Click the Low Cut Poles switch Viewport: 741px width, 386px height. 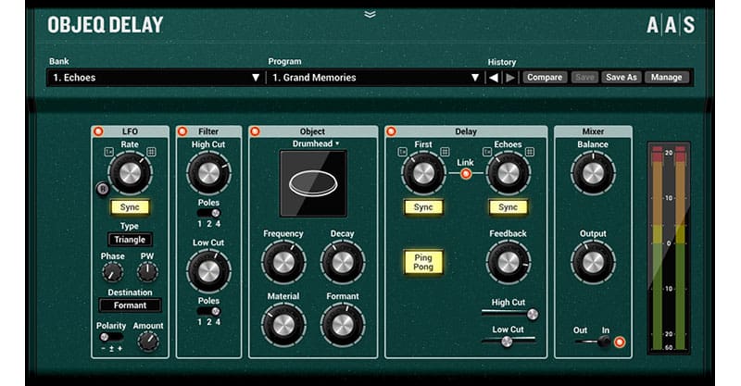click(x=208, y=311)
